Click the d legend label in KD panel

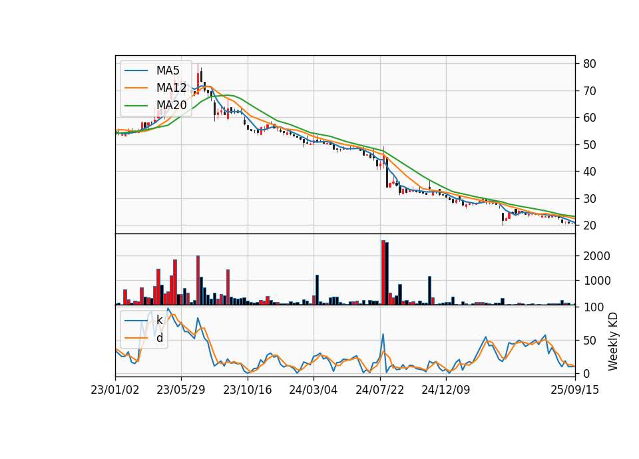click(x=160, y=338)
